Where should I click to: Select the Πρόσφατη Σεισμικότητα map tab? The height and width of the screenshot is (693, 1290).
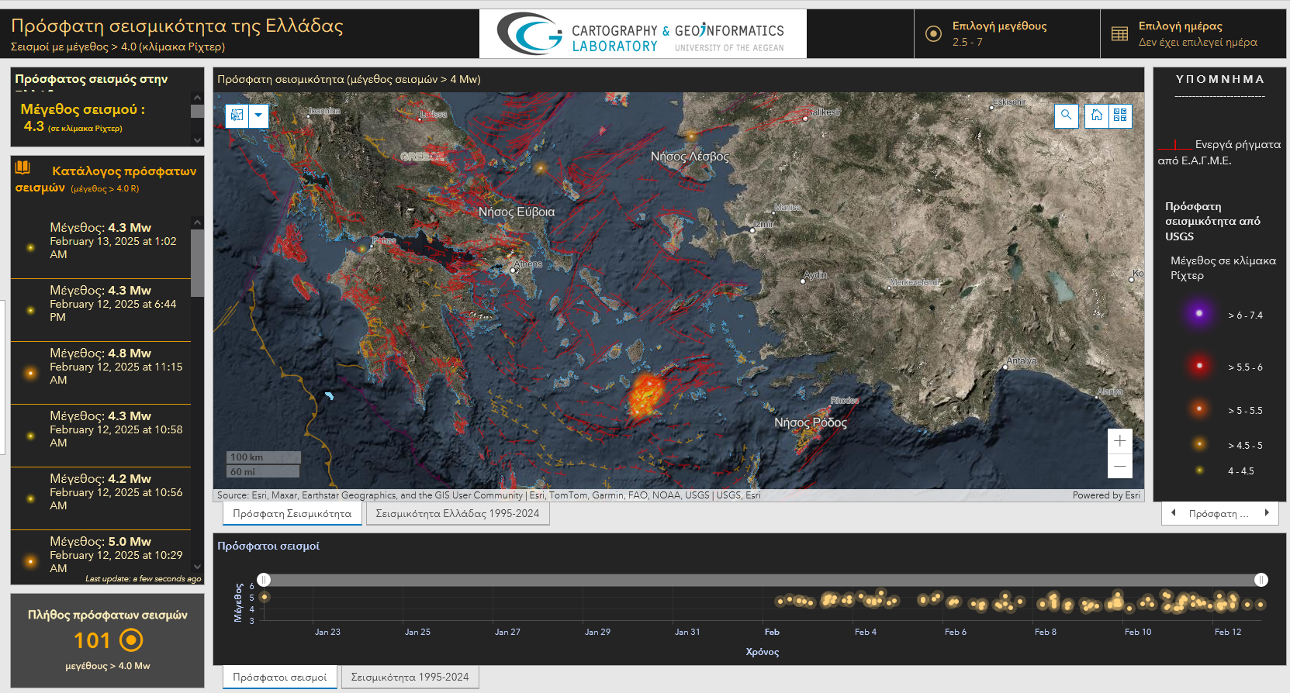pos(292,513)
